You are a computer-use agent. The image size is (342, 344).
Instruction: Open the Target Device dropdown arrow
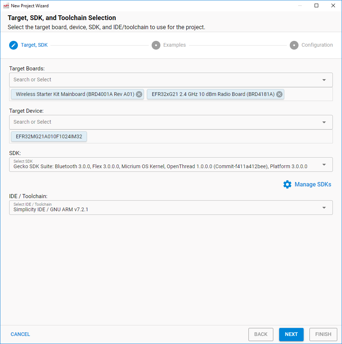(324, 122)
